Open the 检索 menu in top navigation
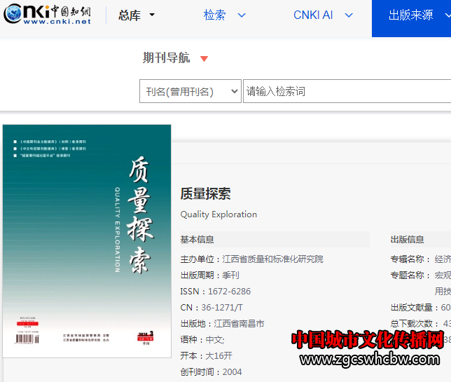Viewport: 451px width, 382px height. [x=214, y=15]
